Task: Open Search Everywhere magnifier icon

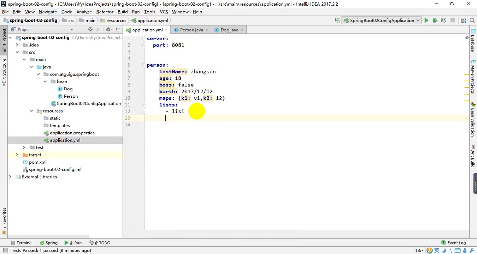Action: click(472, 20)
